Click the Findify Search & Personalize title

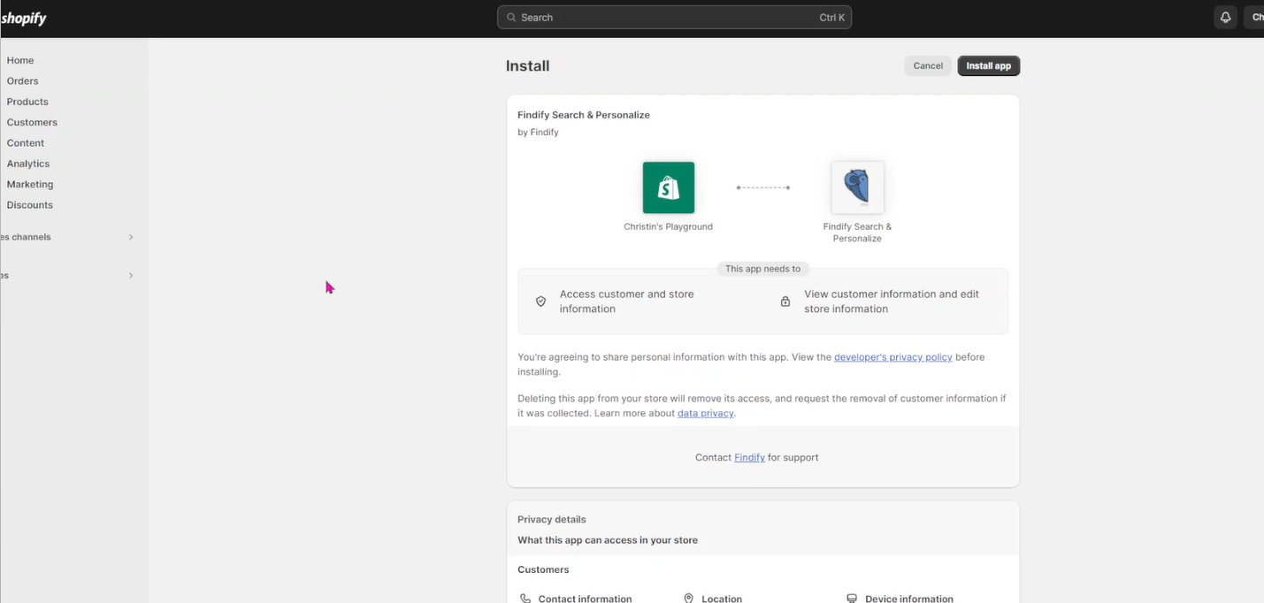[584, 115]
